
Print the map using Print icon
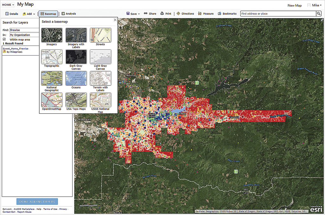[162, 14]
